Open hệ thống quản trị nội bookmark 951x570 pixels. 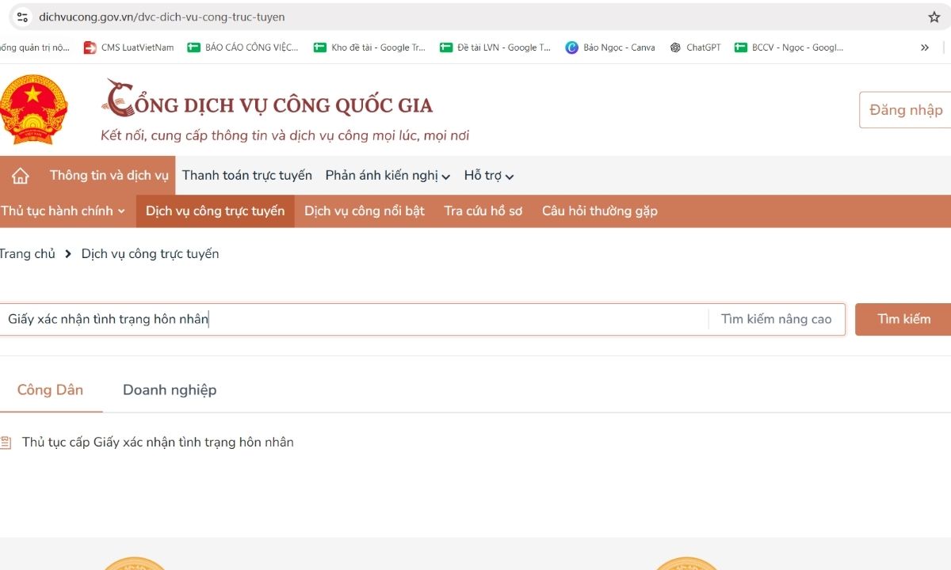pos(35,47)
